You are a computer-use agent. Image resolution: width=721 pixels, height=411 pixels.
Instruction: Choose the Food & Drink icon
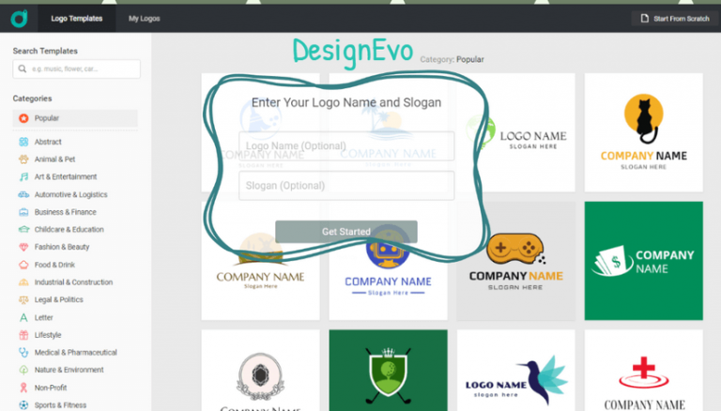pos(23,265)
